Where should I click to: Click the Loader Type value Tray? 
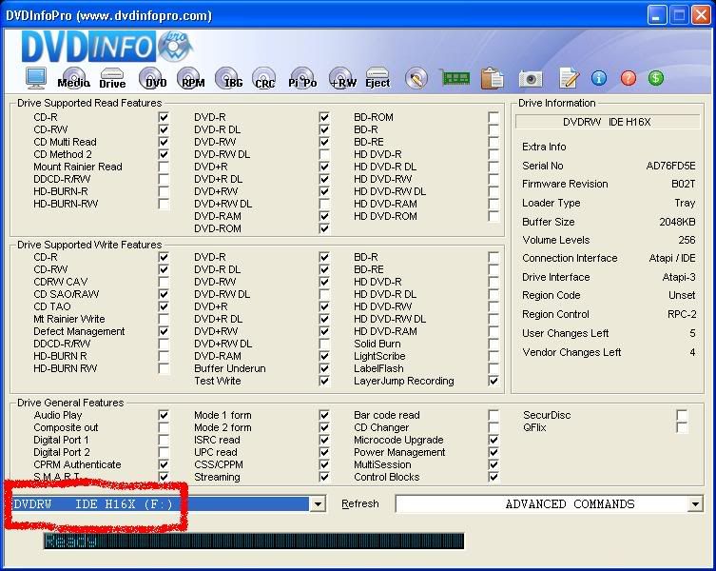685,203
